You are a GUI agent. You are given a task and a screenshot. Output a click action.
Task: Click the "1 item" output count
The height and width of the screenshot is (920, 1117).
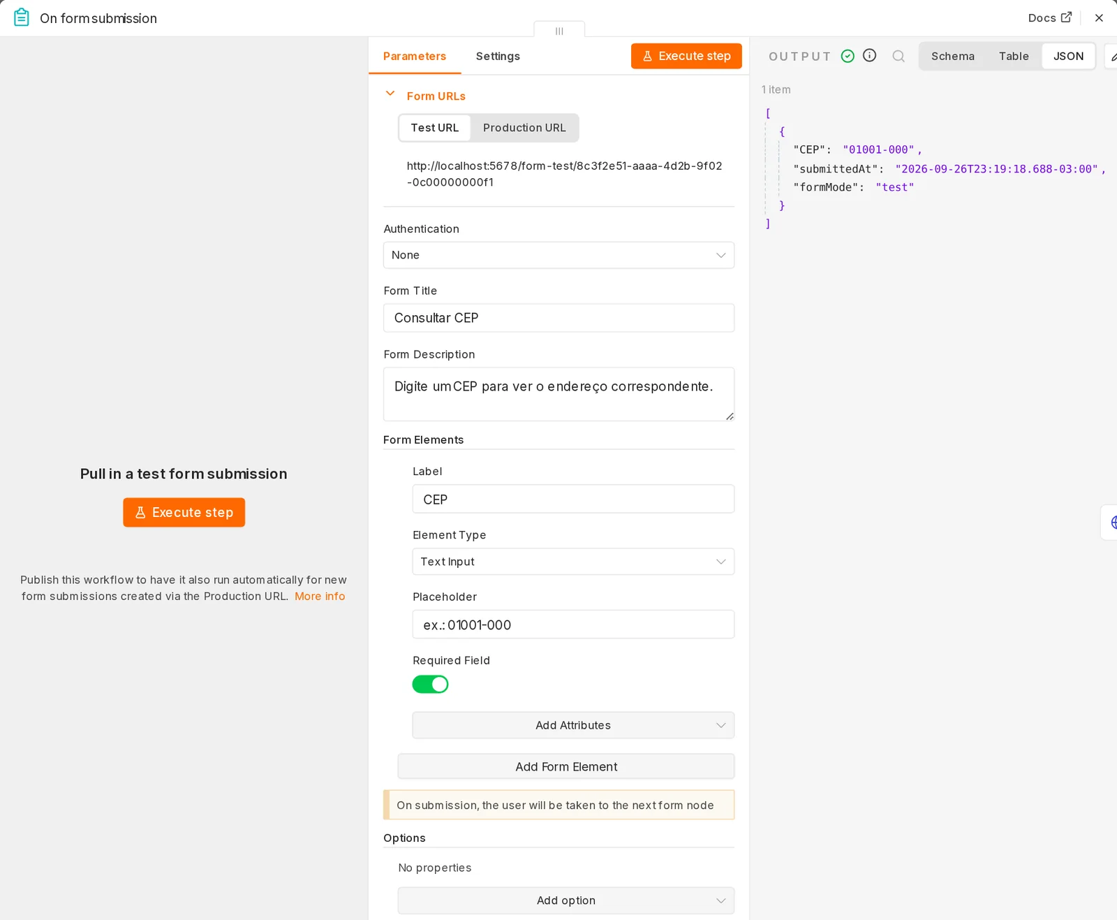click(776, 89)
